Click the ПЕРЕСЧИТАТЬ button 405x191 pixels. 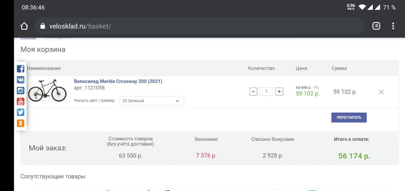click(x=349, y=118)
